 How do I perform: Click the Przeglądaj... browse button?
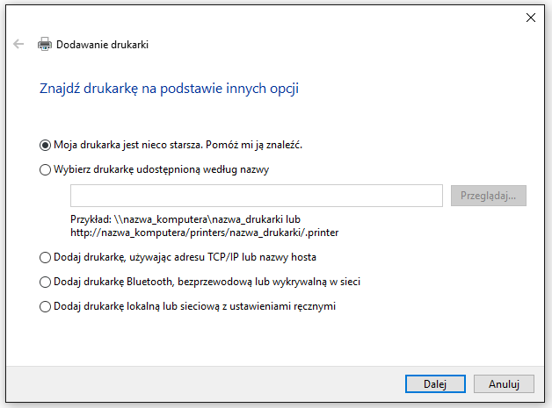click(489, 196)
